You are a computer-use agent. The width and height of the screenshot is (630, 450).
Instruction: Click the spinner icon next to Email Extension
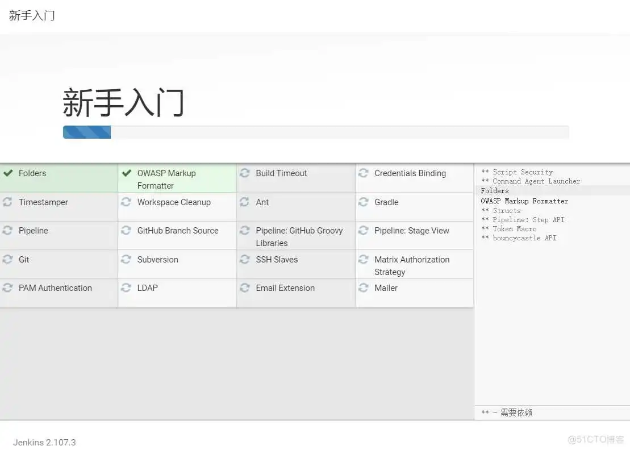245,288
